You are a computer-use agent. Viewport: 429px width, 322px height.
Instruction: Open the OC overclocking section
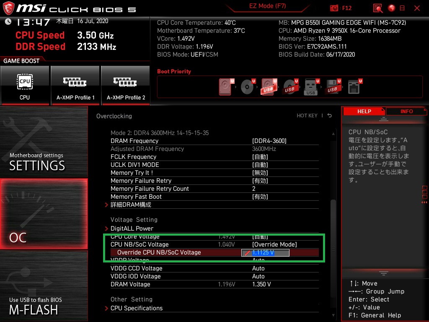(x=44, y=214)
